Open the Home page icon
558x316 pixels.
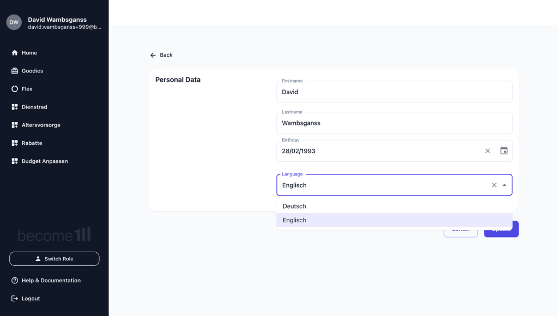(15, 53)
